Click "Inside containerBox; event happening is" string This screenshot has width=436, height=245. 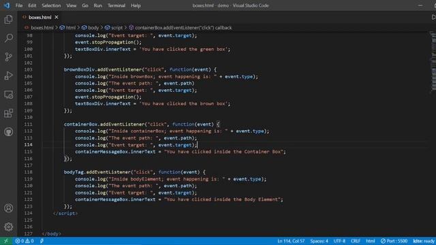[x=168, y=131]
